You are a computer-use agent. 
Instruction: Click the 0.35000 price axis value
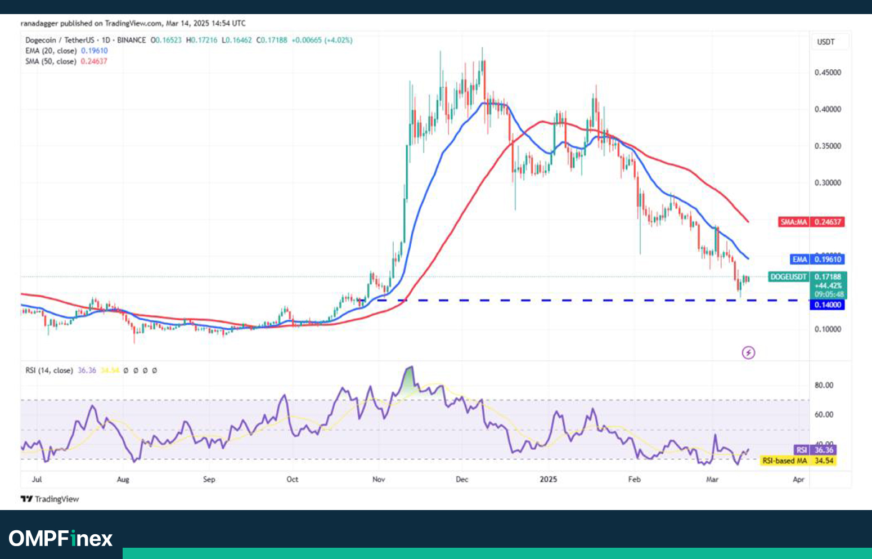pos(828,146)
